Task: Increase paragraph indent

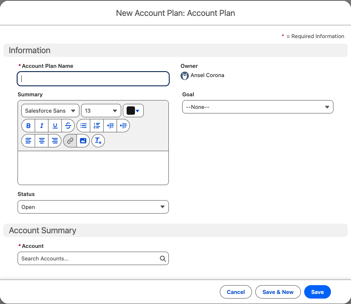Action: (110, 126)
